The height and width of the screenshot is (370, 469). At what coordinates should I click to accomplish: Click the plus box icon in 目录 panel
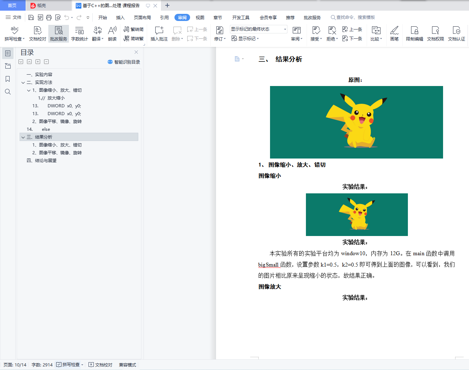coord(38,62)
